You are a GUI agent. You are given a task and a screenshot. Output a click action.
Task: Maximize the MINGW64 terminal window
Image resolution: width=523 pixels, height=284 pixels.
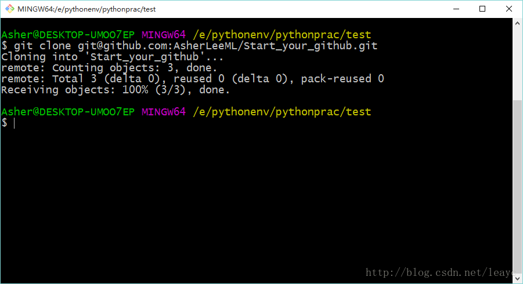coord(482,9)
